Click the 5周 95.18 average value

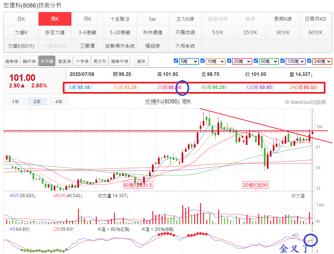[x=81, y=87]
